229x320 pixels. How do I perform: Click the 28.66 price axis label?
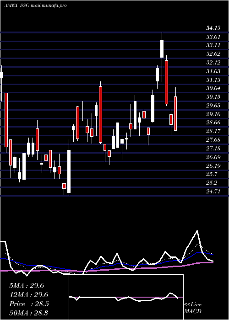pos(213,123)
